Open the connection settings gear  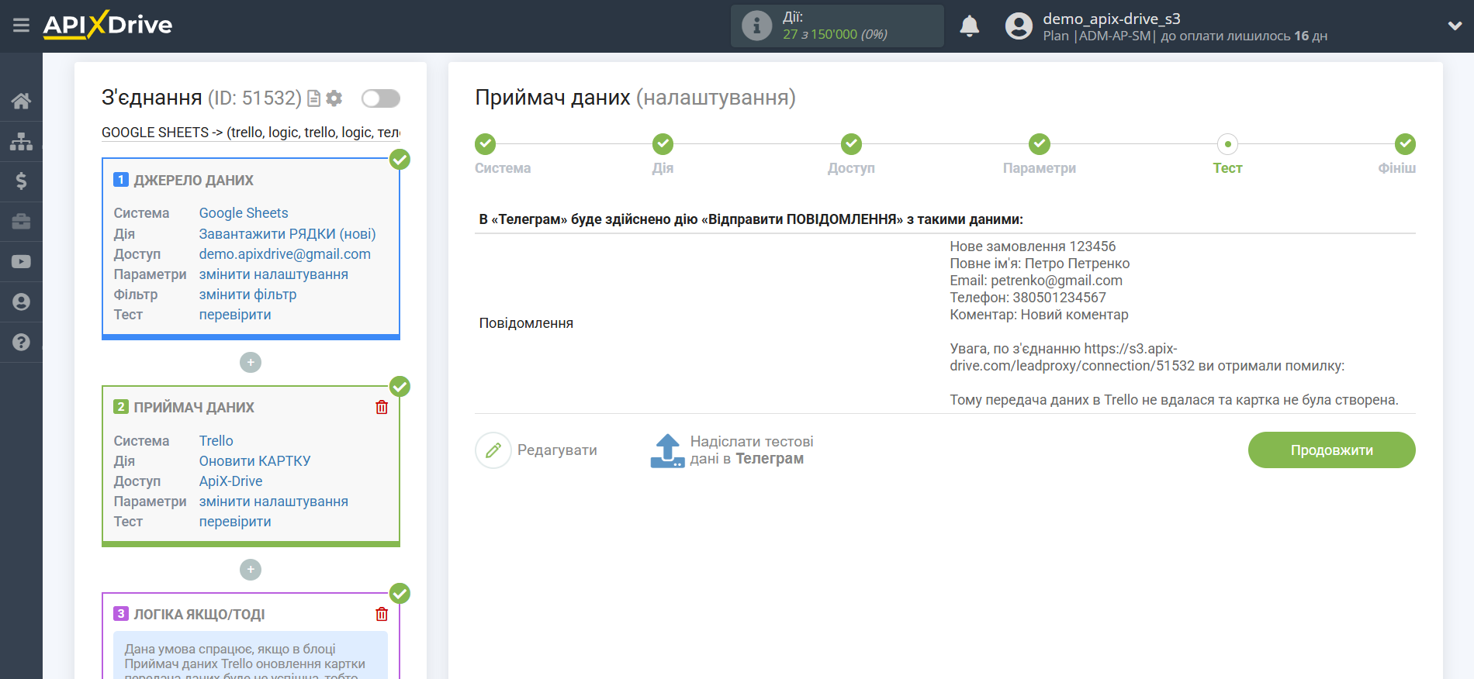[x=334, y=98]
